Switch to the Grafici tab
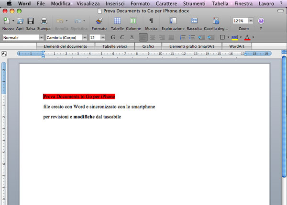The height and width of the screenshot is (205, 287). [x=148, y=46]
